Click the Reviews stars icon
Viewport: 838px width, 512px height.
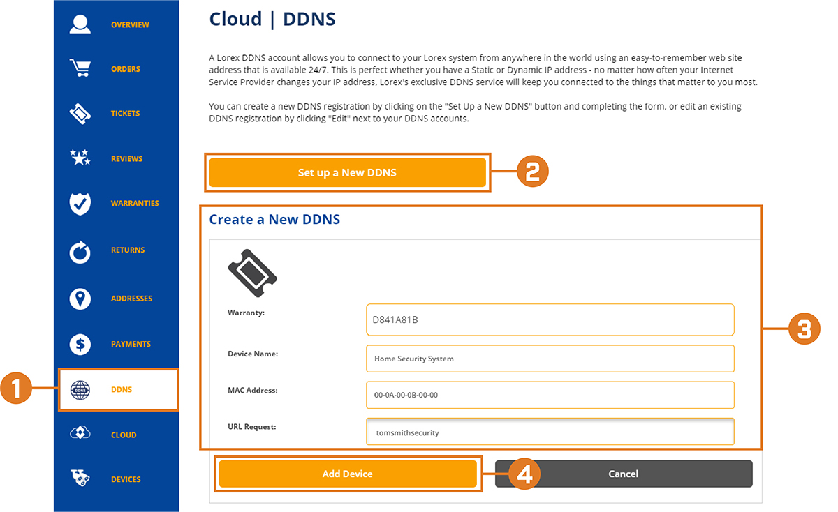point(80,158)
